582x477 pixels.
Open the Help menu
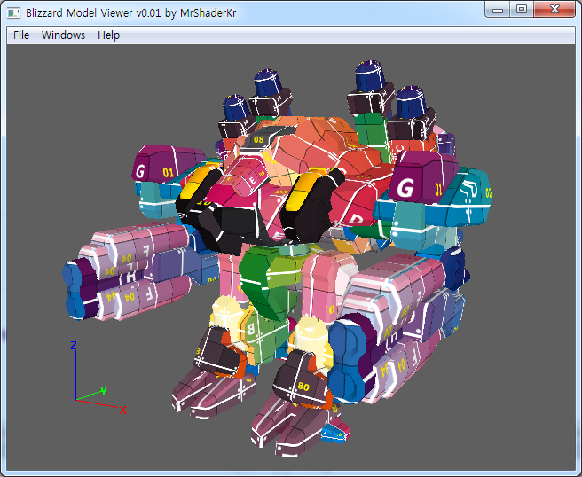pyautogui.click(x=108, y=35)
